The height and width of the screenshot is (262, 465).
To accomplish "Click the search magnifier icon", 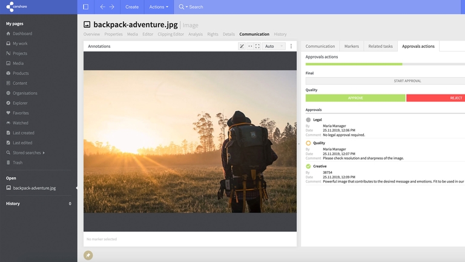I will 181,7.
